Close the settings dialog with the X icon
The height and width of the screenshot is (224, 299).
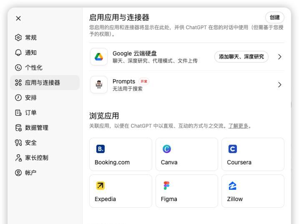[18, 18]
